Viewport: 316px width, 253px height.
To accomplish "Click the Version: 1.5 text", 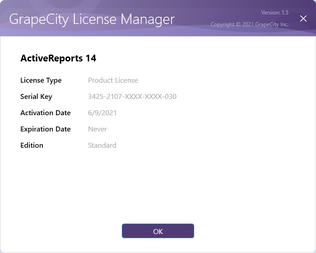I will coord(274,13).
